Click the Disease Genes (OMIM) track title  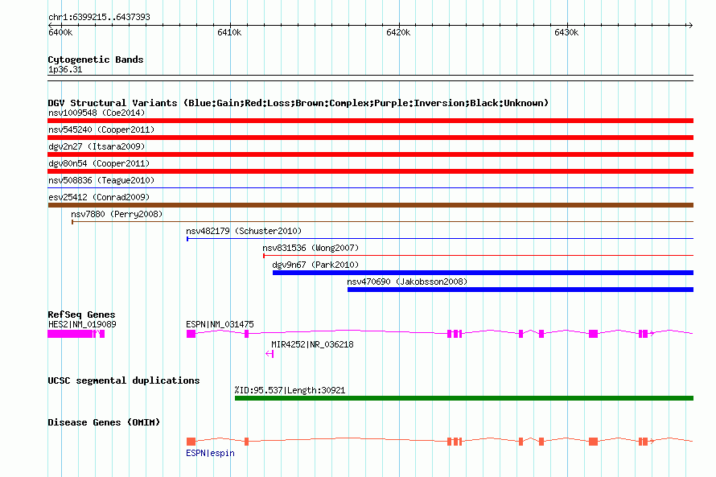click(x=104, y=422)
